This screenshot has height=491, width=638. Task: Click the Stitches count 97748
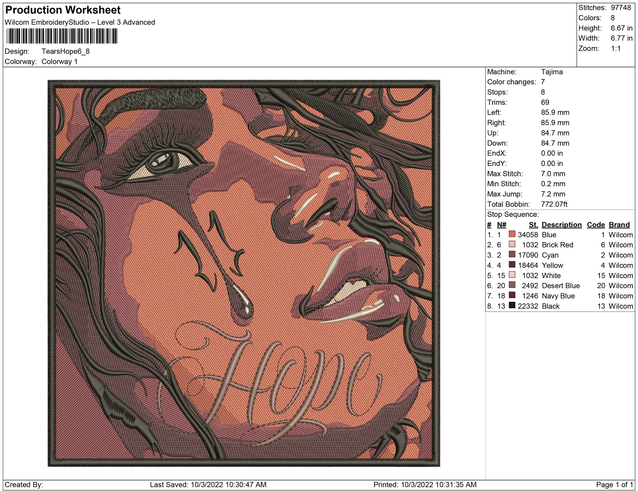click(621, 8)
